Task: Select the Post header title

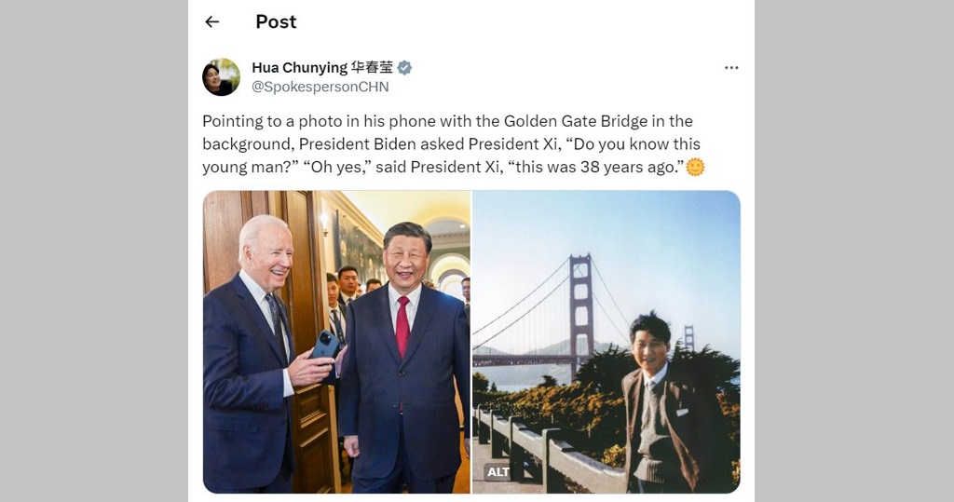Action: tap(276, 22)
